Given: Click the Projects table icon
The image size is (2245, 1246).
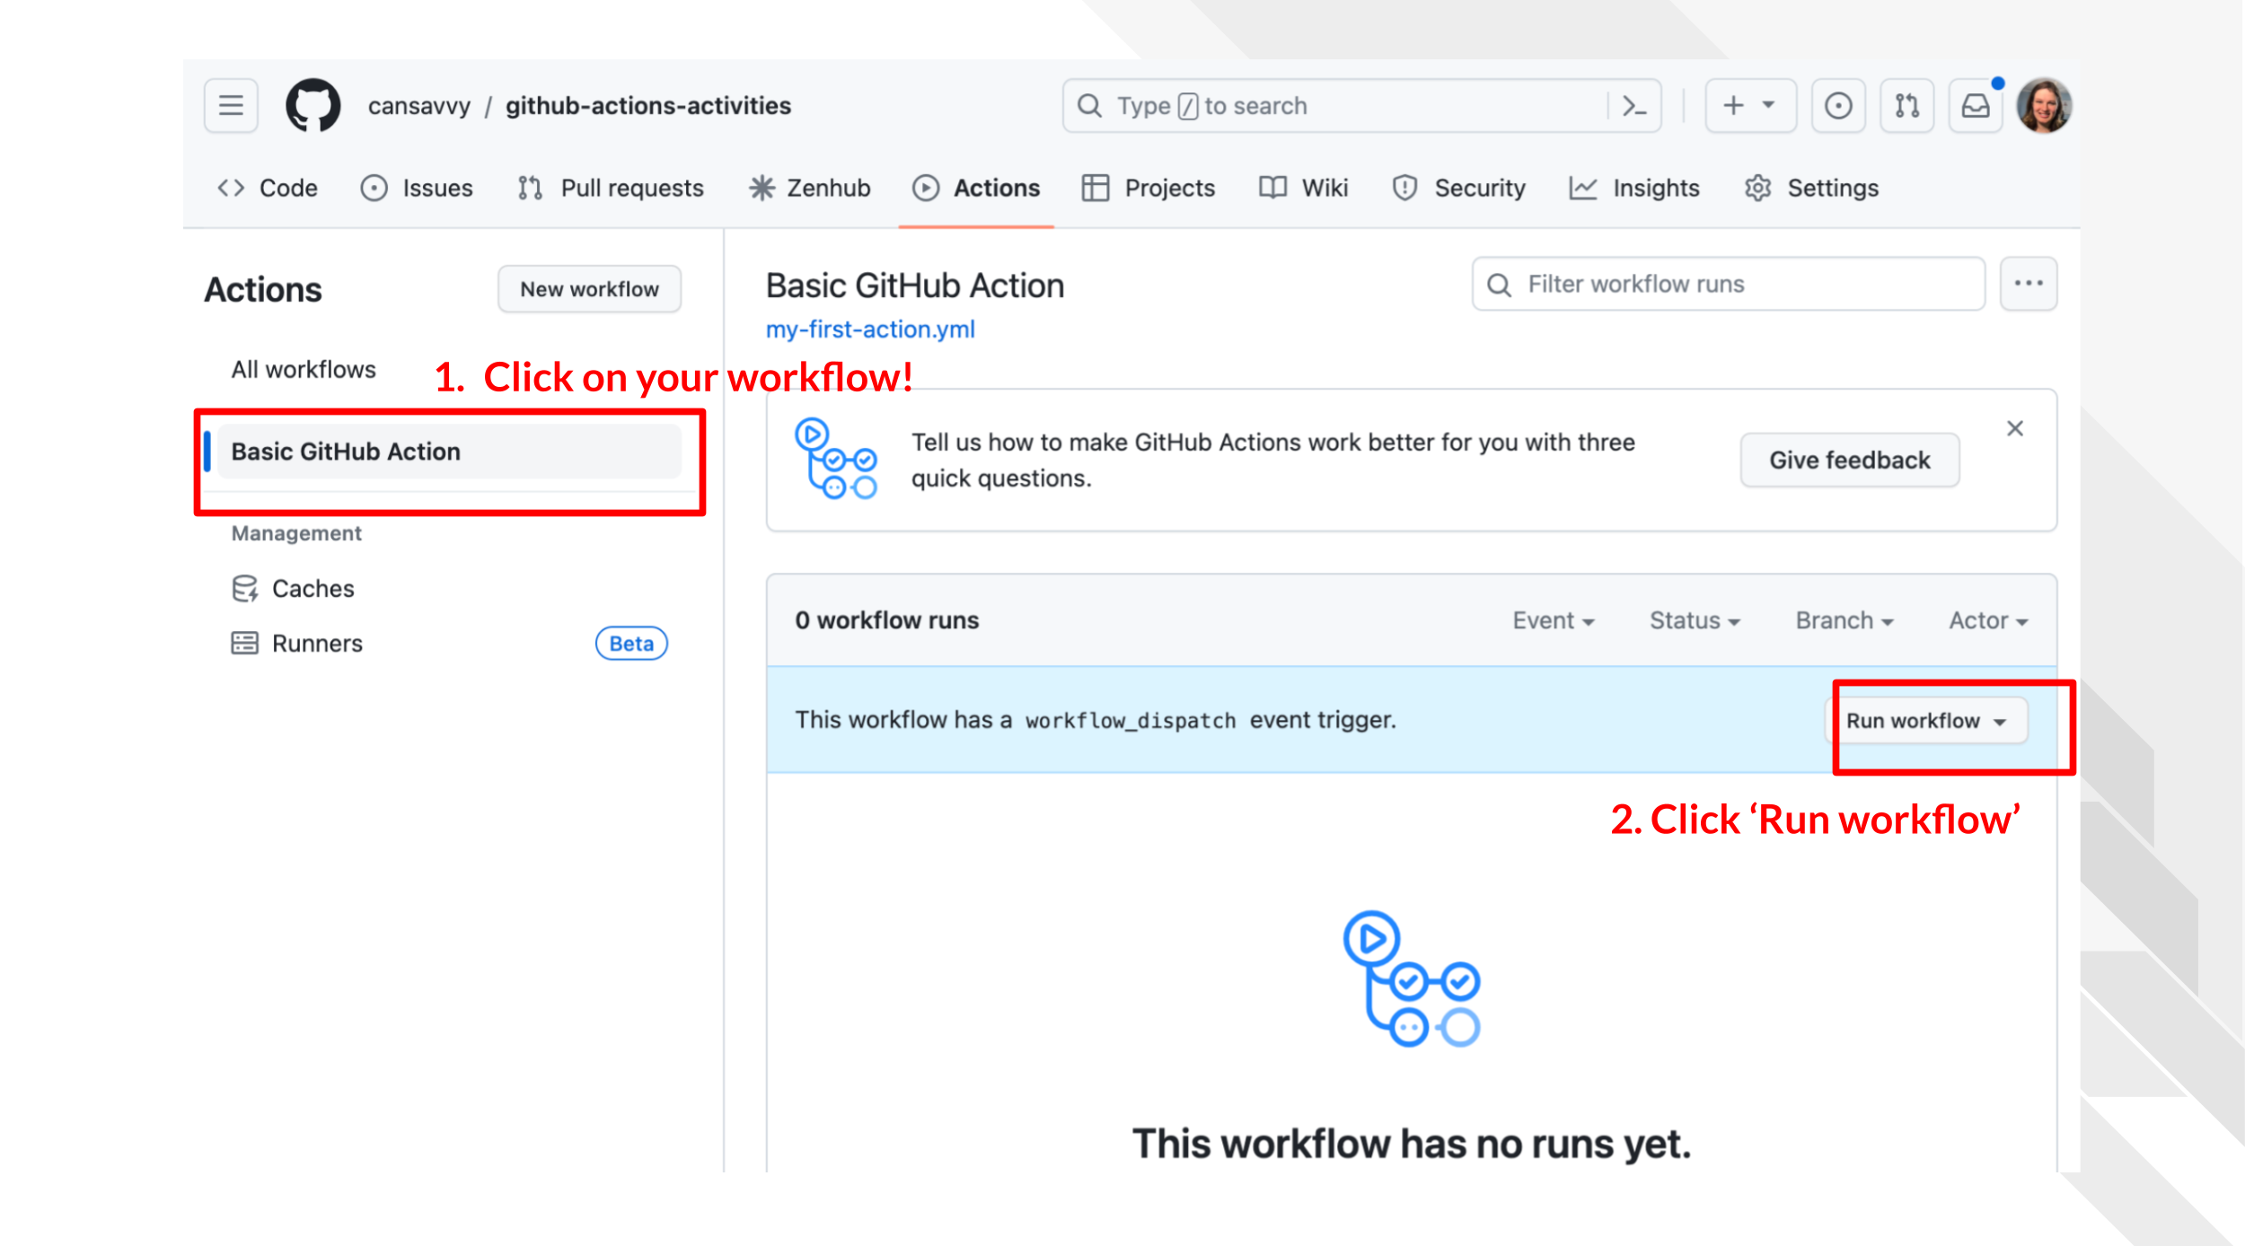Looking at the screenshot, I should pyautogui.click(x=1095, y=188).
